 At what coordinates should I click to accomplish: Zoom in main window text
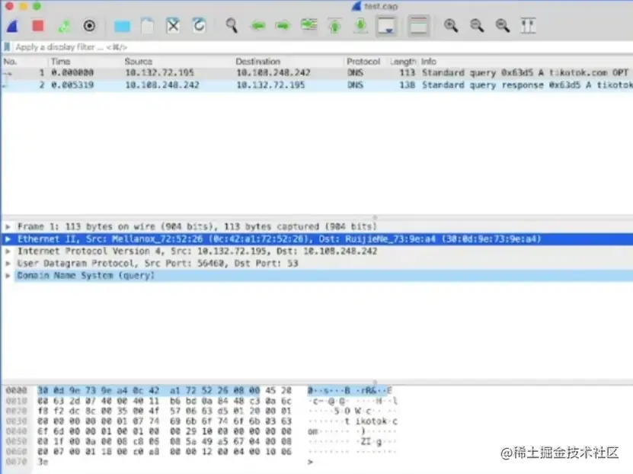[x=451, y=26]
